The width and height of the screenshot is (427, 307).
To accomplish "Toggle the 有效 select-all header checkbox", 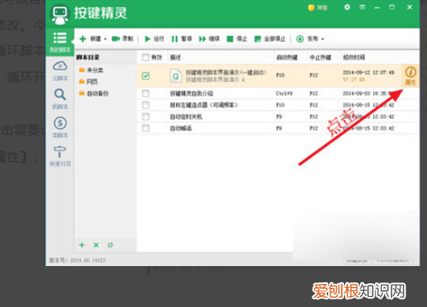I will coord(145,57).
